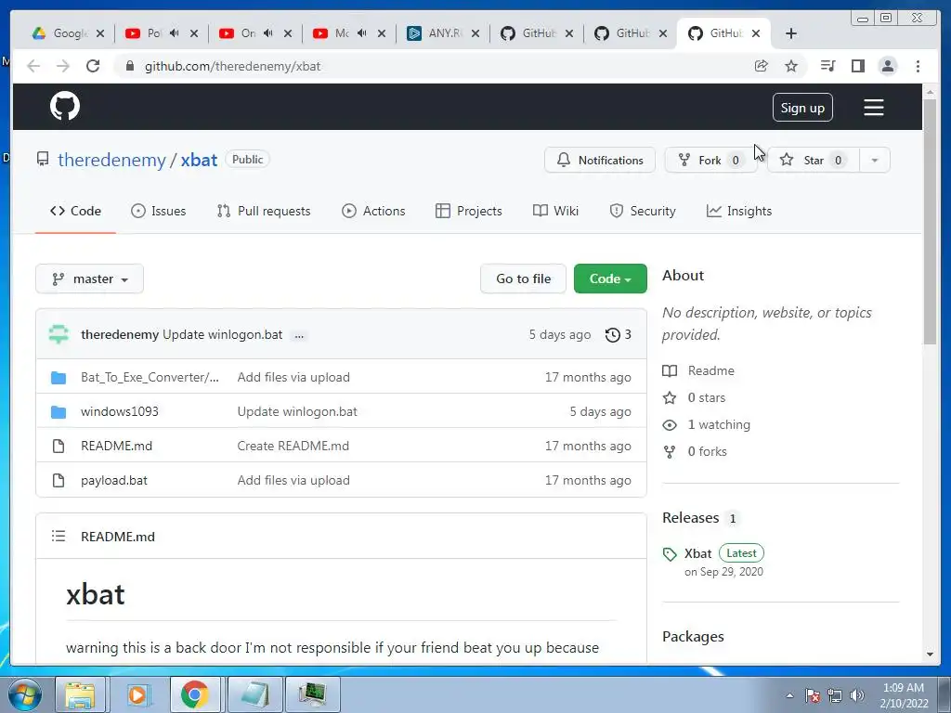The height and width of the screenshot is (713, 951).
Task: Open the Xbat release link
Action: pos(697,553)
